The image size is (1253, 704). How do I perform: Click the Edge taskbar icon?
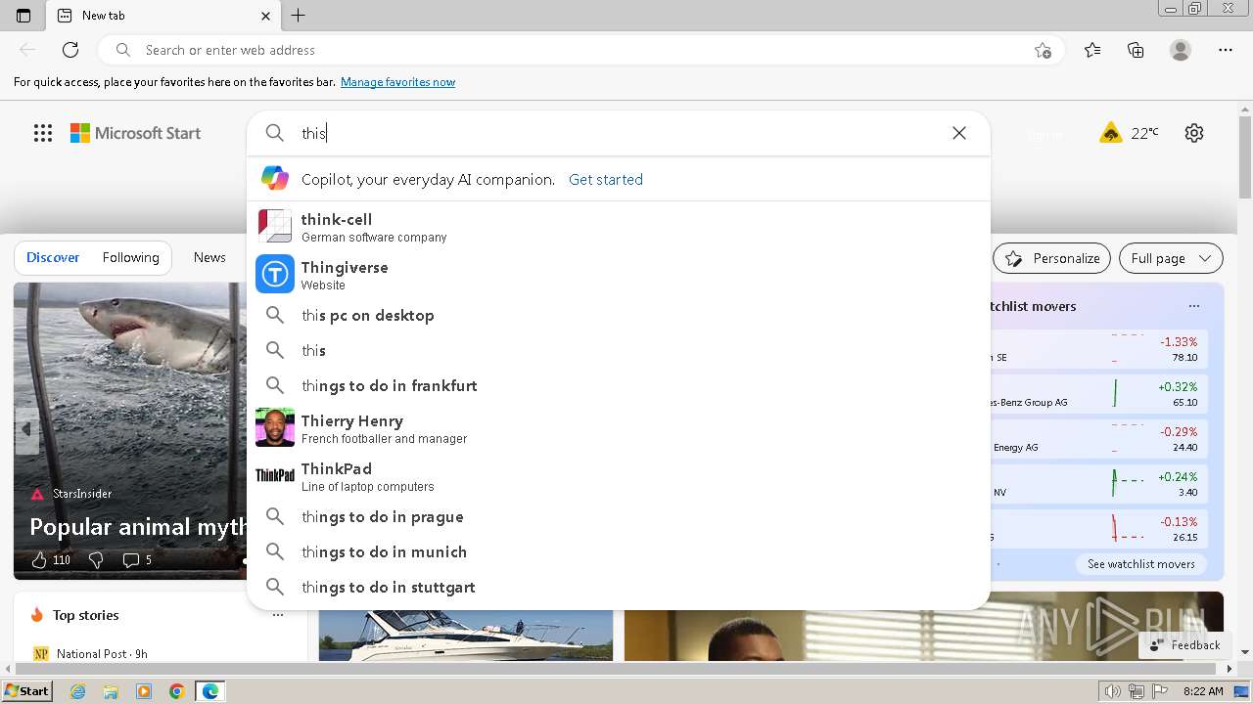pos(210,691)
